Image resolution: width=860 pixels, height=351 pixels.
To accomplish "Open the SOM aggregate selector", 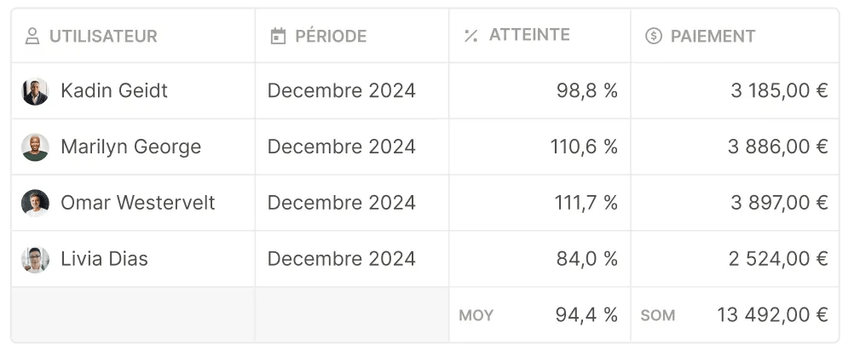I will tap(658, 315).
